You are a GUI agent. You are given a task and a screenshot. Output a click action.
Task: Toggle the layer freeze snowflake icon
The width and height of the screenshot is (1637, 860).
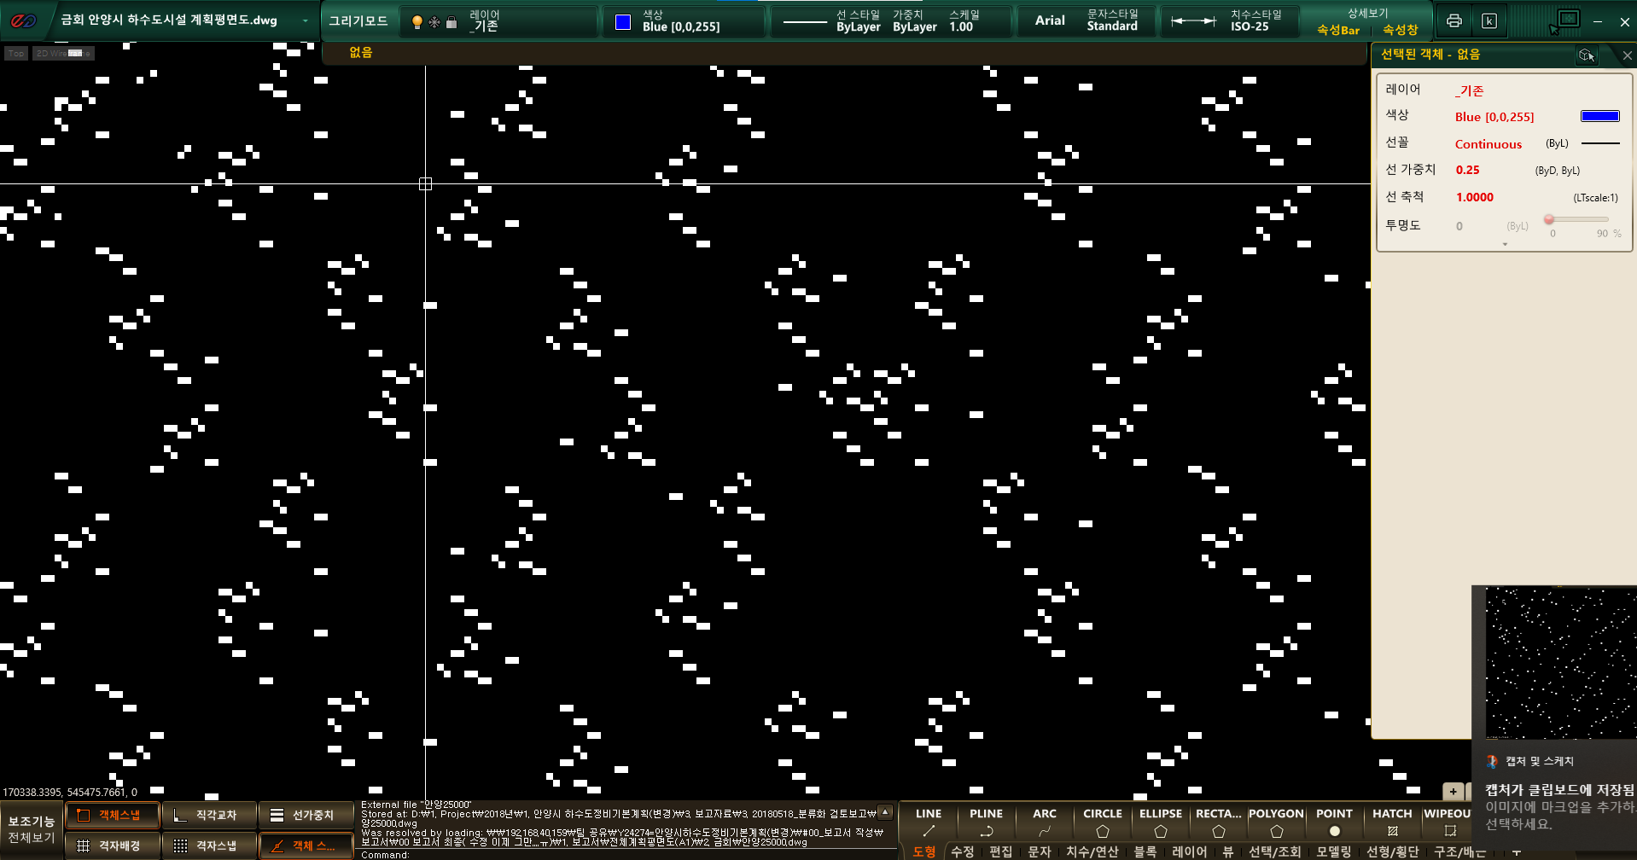(x=434, y=22)
